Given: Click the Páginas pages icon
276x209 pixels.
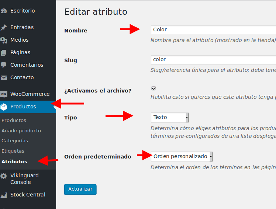Looking at the screenshot, I should coord(4,53).
